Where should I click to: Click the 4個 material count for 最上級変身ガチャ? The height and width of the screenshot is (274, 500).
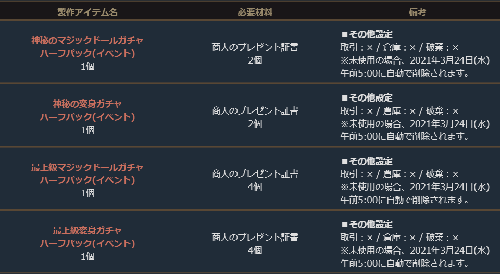coord(255,251)
